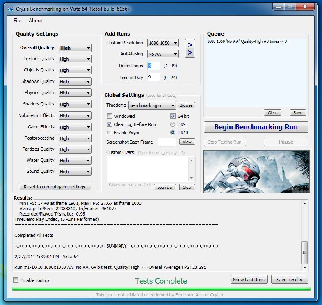Open the AntiAliasing dropdown
Screen dimensions: 322x305
click(x=163, y=54)
